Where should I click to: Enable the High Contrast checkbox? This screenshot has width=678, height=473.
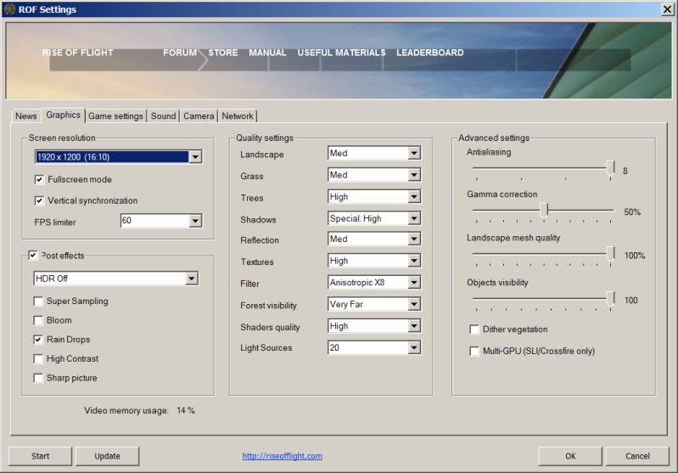[38, 358]
